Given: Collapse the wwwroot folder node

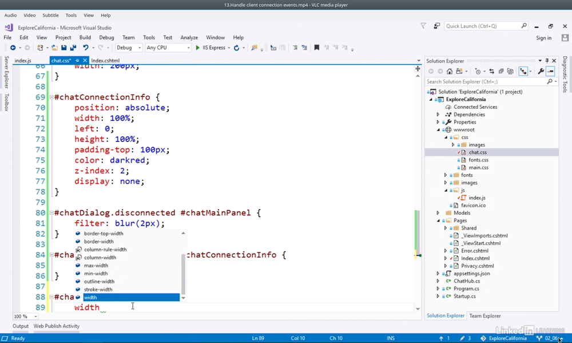Looking at the screenshot, I should (x=438, y=129).
